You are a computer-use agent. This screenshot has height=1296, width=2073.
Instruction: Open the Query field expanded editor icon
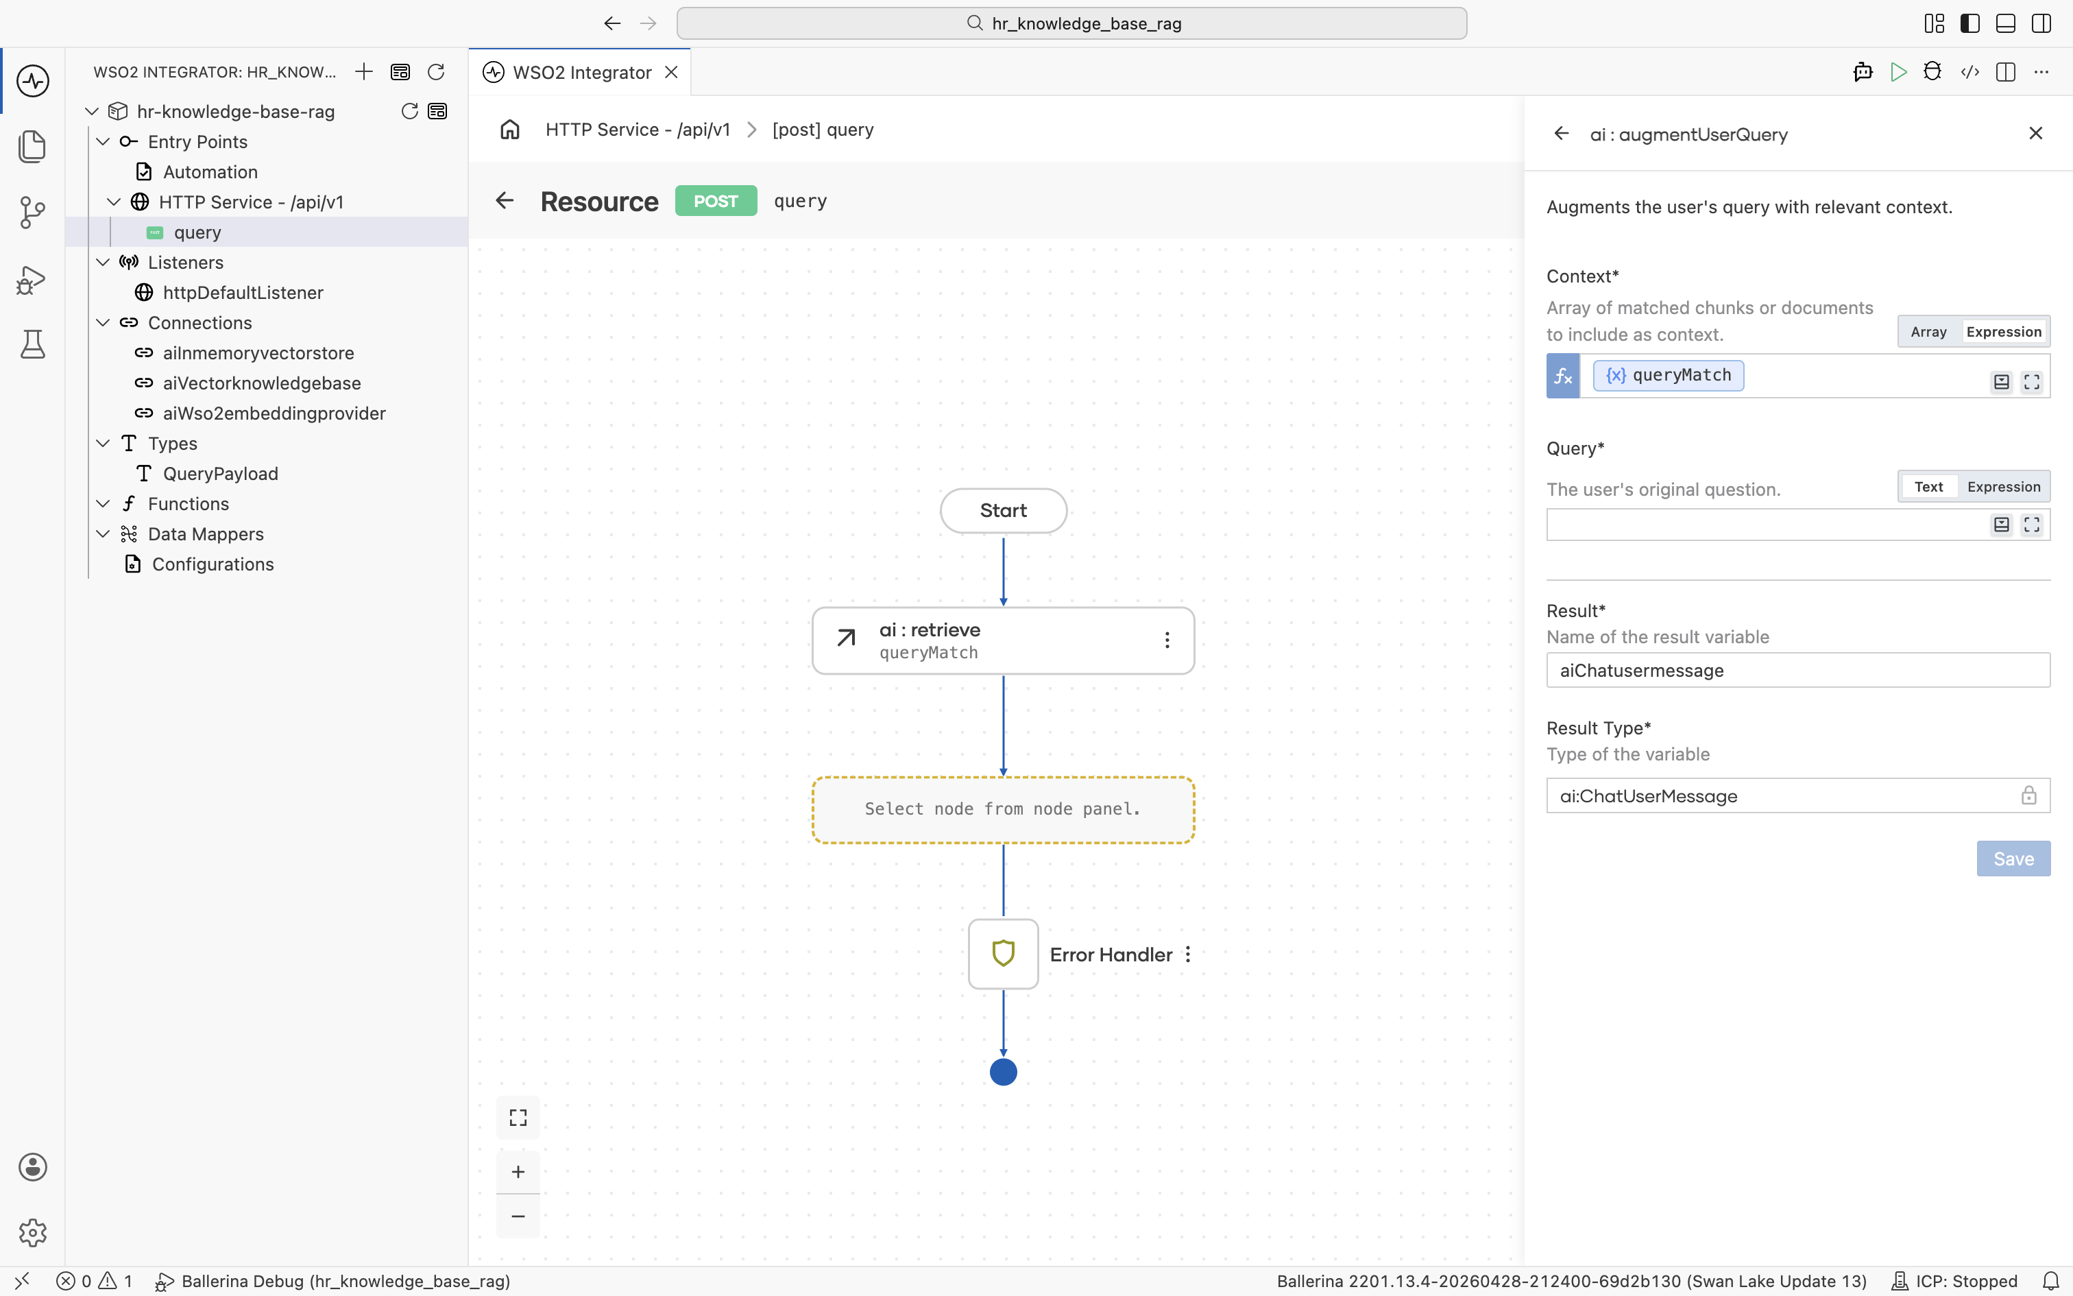[x=2031, y=525]
